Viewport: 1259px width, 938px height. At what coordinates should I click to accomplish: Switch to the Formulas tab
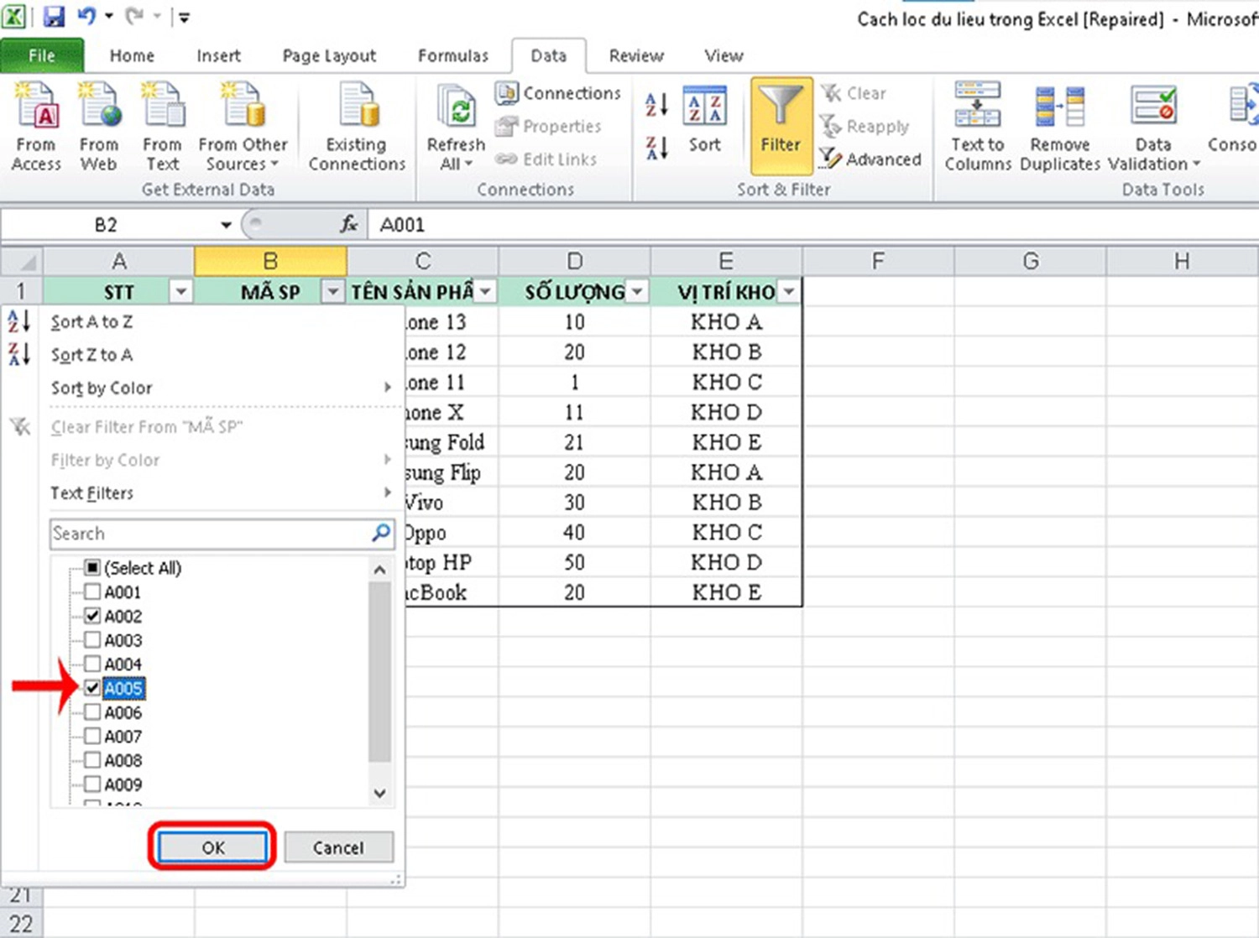coord(453,55)
